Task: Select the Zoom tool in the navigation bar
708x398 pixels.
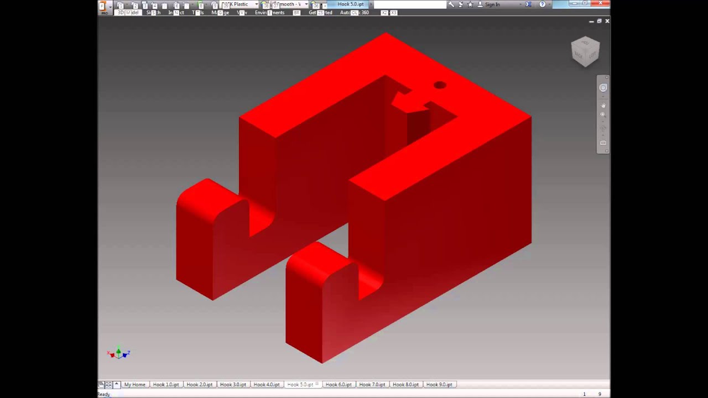Action: pos(603,114)
